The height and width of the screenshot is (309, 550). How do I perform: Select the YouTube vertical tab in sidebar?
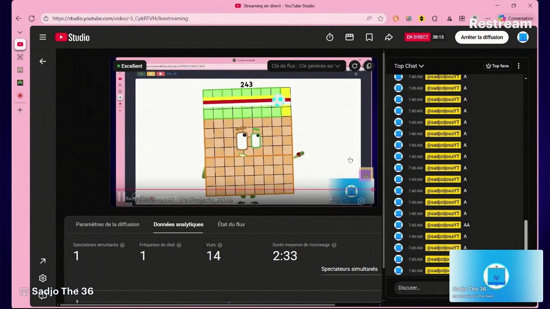click(x=20, y=44)
